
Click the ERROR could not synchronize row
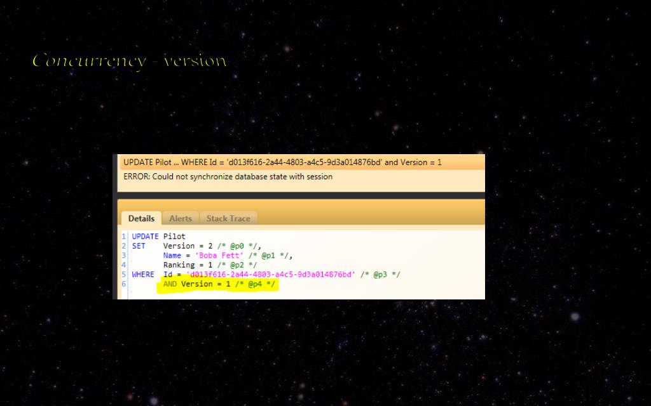(x=302, y=176)
